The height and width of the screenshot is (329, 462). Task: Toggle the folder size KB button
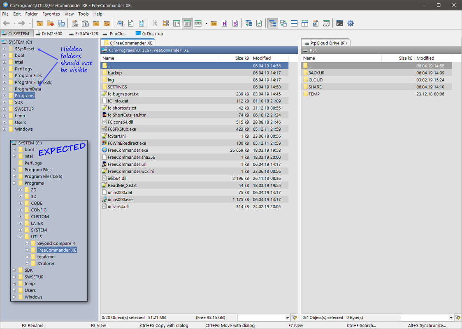(214, 23)
